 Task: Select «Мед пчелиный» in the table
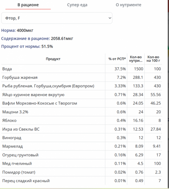[17, 164]
